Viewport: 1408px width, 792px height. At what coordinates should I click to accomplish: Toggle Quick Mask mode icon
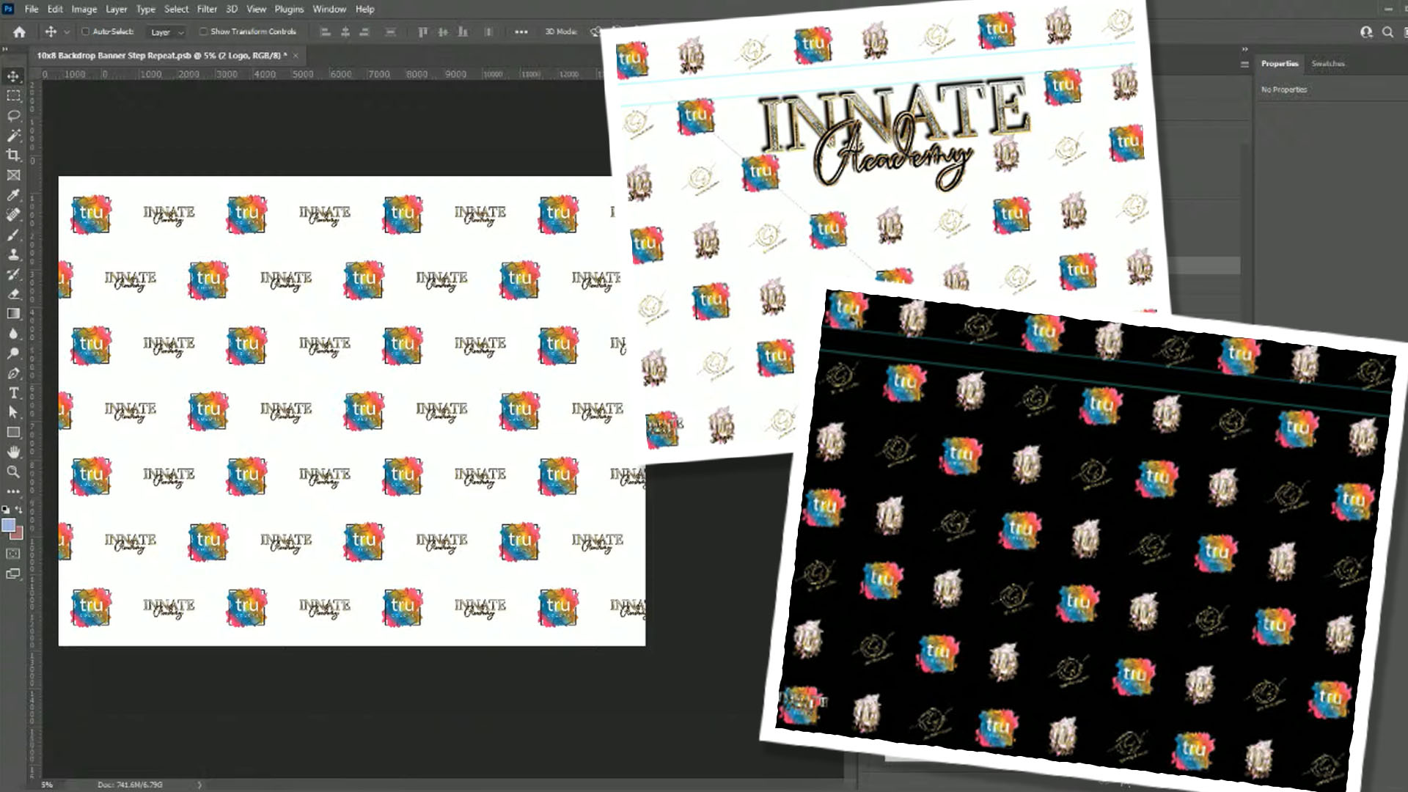(x=13, y=554)
